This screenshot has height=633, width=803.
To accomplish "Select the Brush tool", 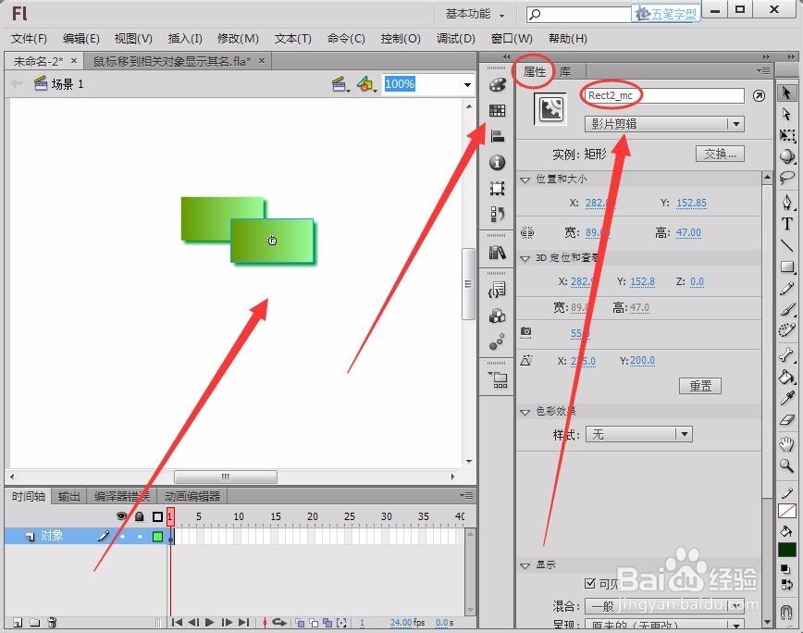I will tap(787, 309).
